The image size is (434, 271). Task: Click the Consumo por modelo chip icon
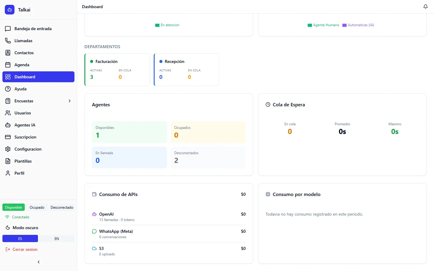point(268,194)
